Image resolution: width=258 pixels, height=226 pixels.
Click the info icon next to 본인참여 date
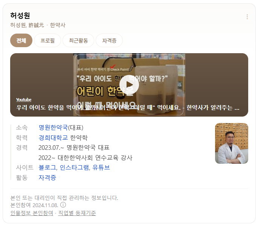[63, 205]
